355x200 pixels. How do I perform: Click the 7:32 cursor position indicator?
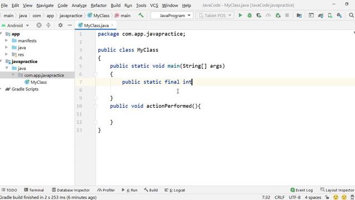(266, 197)
